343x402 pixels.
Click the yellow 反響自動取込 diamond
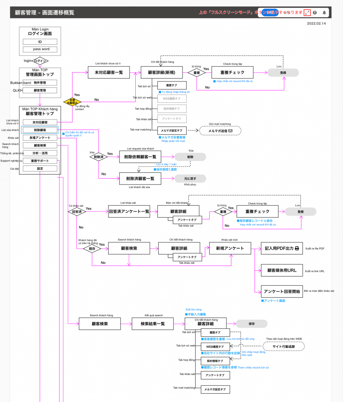tap(72, 102)
